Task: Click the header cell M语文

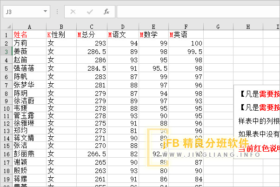Action: pyautogui.click(x=123, y=34)
